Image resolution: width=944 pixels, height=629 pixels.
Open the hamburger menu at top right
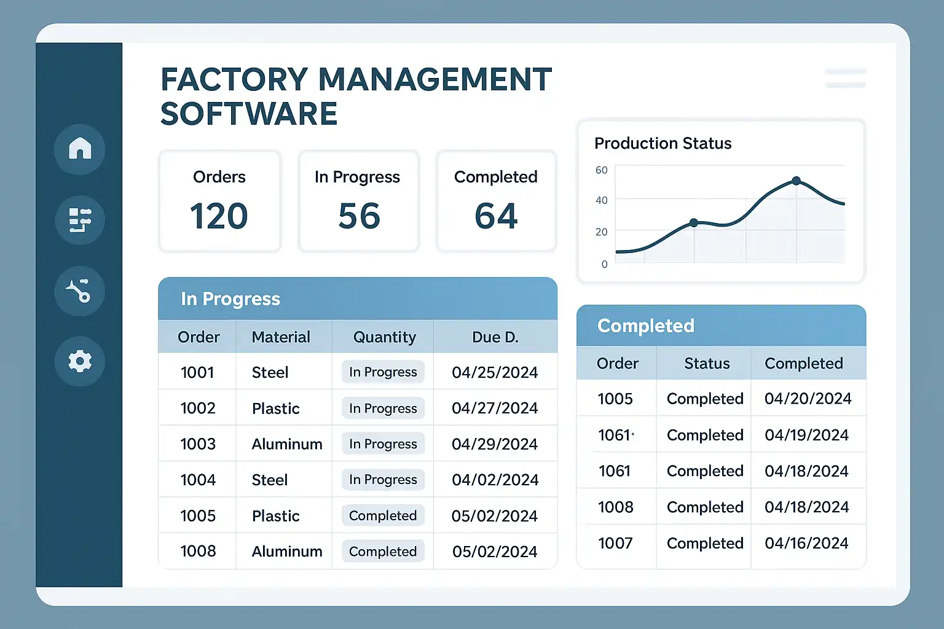846,78
